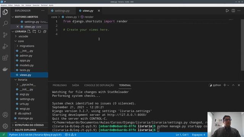Click the remote window status bar icon

(3, 135)
